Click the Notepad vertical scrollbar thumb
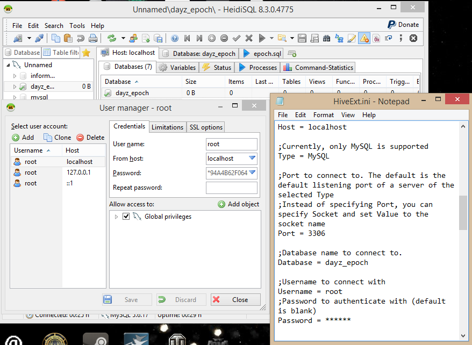The image size is (472, 345). tap(463, 212)
